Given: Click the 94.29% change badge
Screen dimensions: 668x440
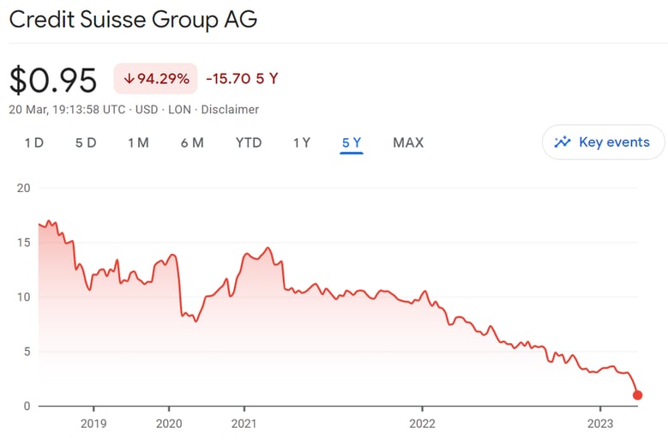Looking at the screenshot, I should coord(155,79).
